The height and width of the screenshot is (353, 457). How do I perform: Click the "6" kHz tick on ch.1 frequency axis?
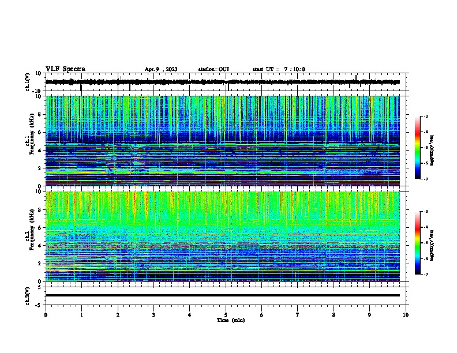click(40, 133)
